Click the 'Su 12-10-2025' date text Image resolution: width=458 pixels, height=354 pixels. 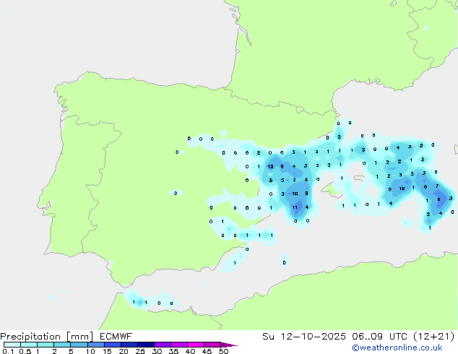point(304,337)
